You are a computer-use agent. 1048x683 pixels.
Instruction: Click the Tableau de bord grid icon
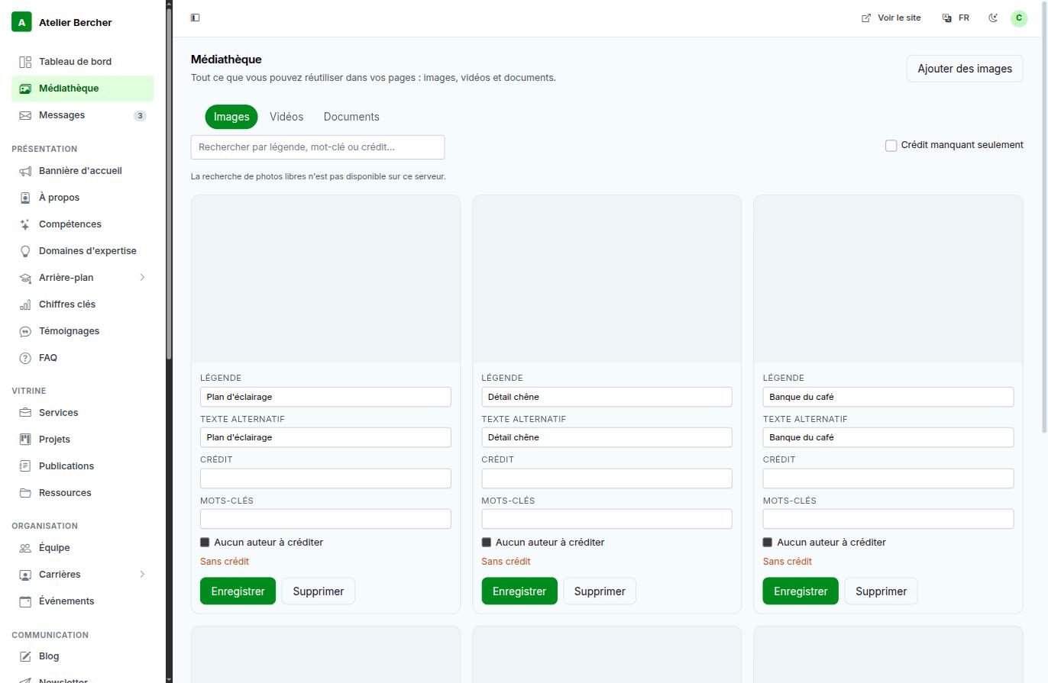(x=25, y=62)
